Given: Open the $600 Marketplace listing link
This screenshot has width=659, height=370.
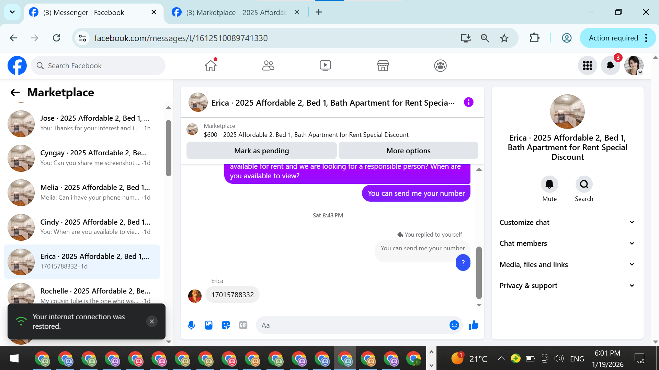Looking at the screenshot, I should point(306,135).
